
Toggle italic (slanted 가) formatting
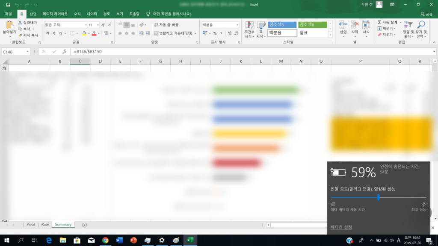[54, 33]
